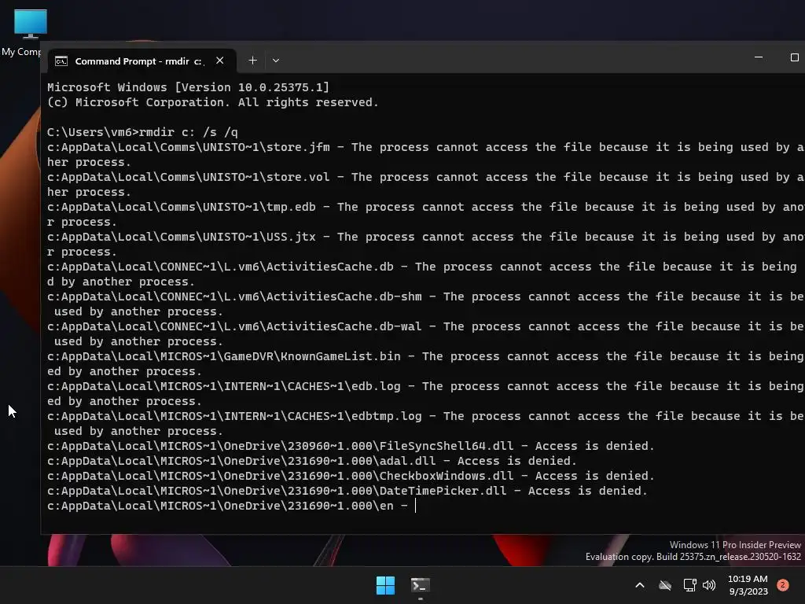The width and height of the screenshot is (805, 604).
Task: Open the volume speaker tray icon
Action: (x=709, y=585)
